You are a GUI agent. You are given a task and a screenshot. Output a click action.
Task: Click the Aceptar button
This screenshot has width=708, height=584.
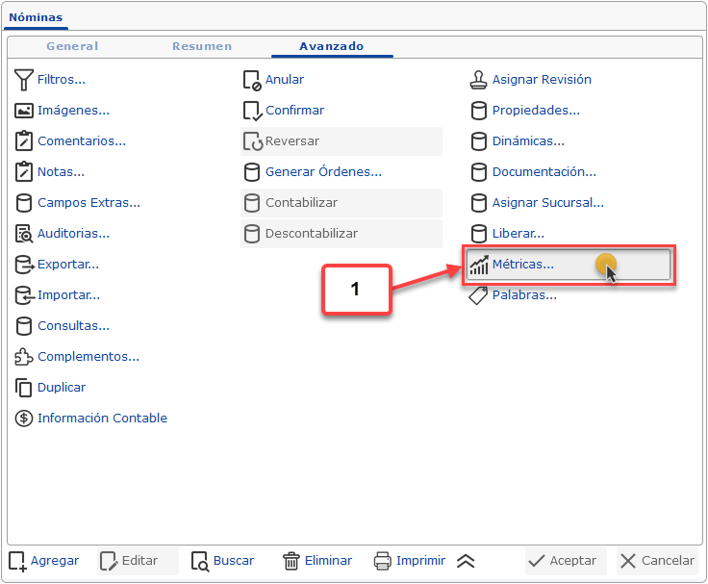566,561
